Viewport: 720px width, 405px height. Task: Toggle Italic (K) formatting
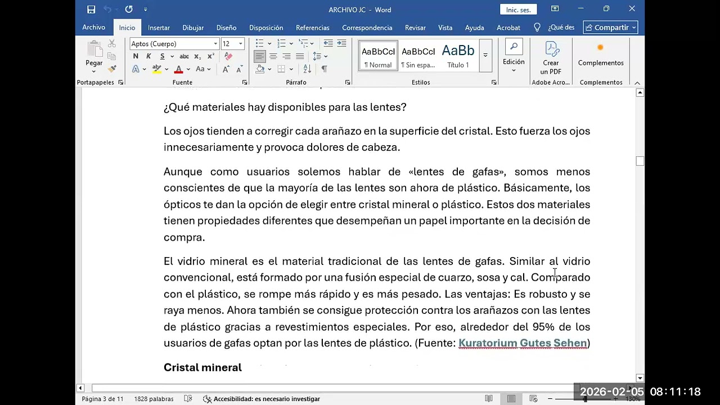tap(148, 56)
